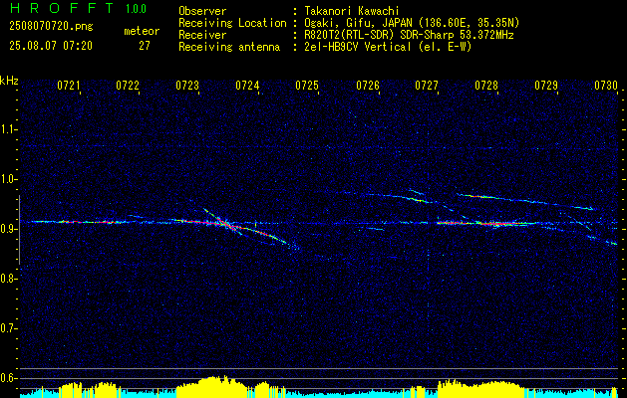Click the Observer field label
The width and height of the screenshot is (627, 398).
(x=202, y=11)
